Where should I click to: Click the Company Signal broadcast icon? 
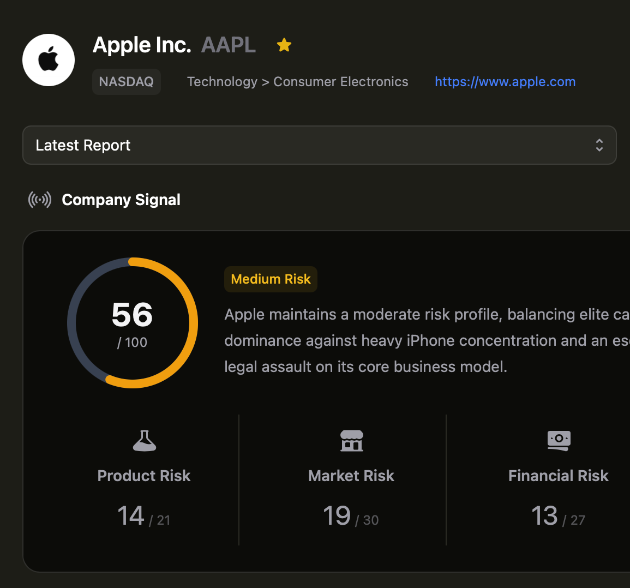pos(40,200)
